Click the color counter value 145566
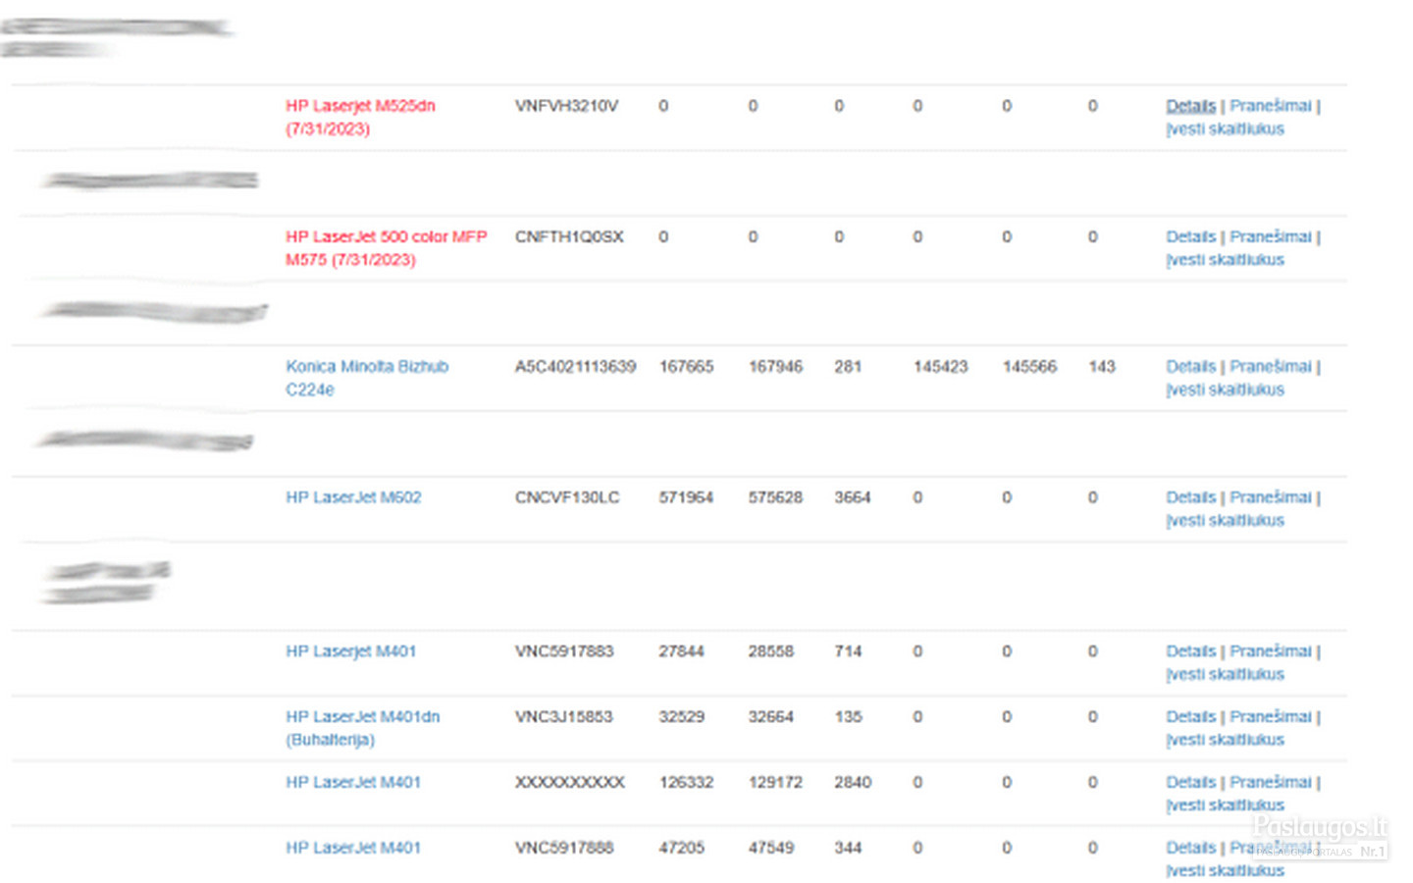 (1029, 366)
